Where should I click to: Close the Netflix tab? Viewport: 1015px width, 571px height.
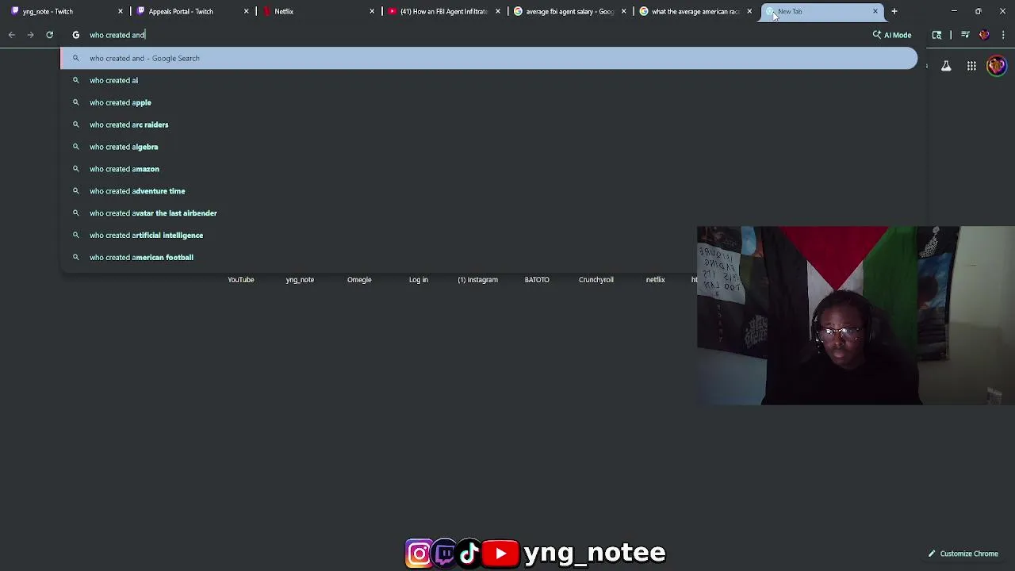(x=372, y=11)
